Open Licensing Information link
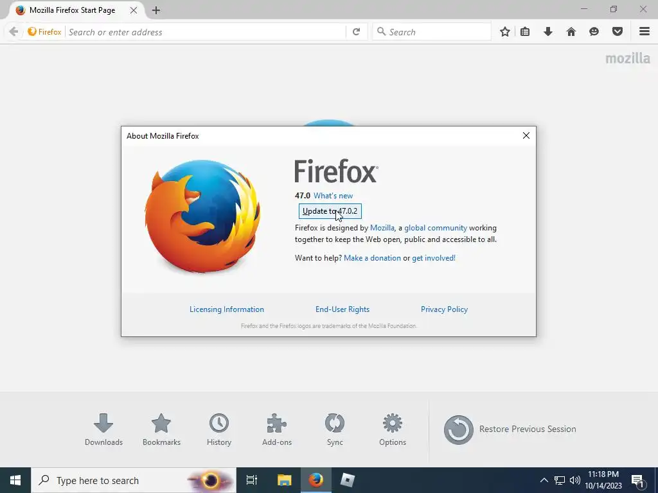 click(227, 309)
